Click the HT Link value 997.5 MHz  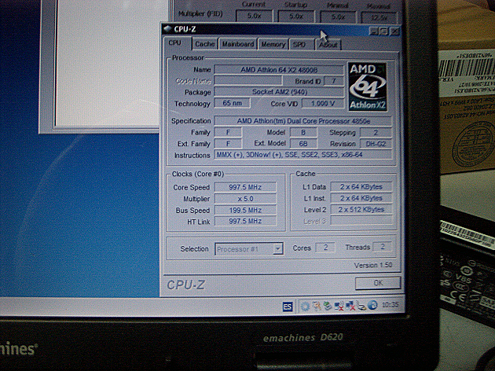click(245, 221)
